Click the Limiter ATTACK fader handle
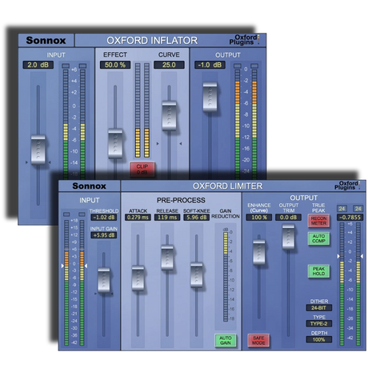The image size is (384, 384). click(138, 278)
